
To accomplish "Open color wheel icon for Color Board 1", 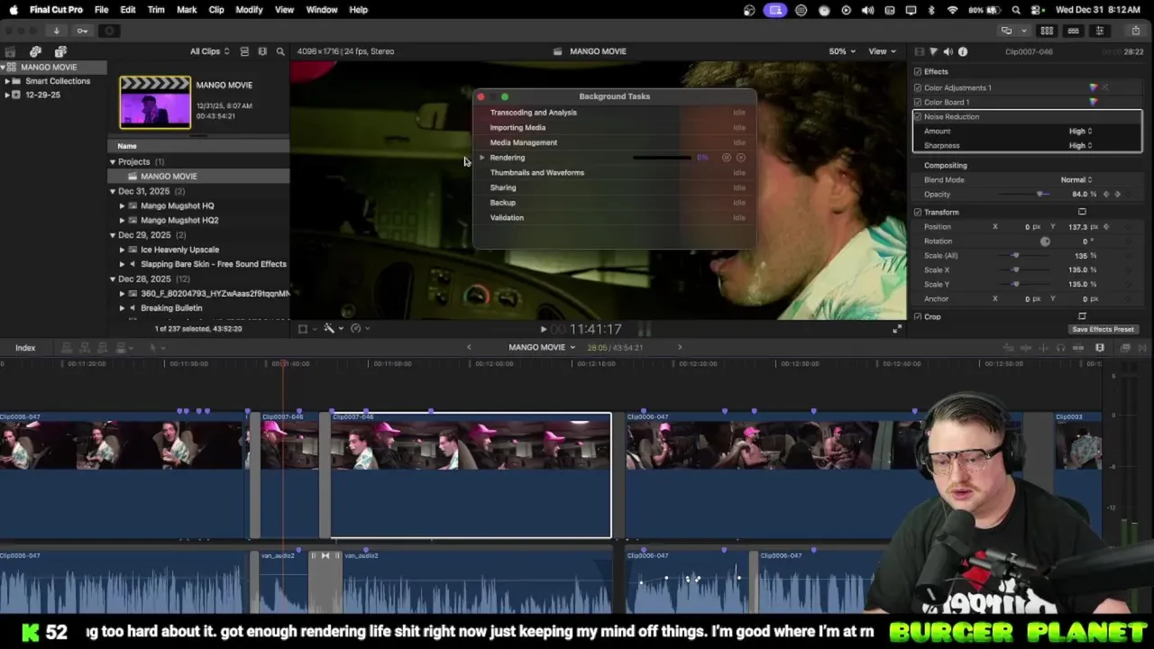I will 1094,102.
